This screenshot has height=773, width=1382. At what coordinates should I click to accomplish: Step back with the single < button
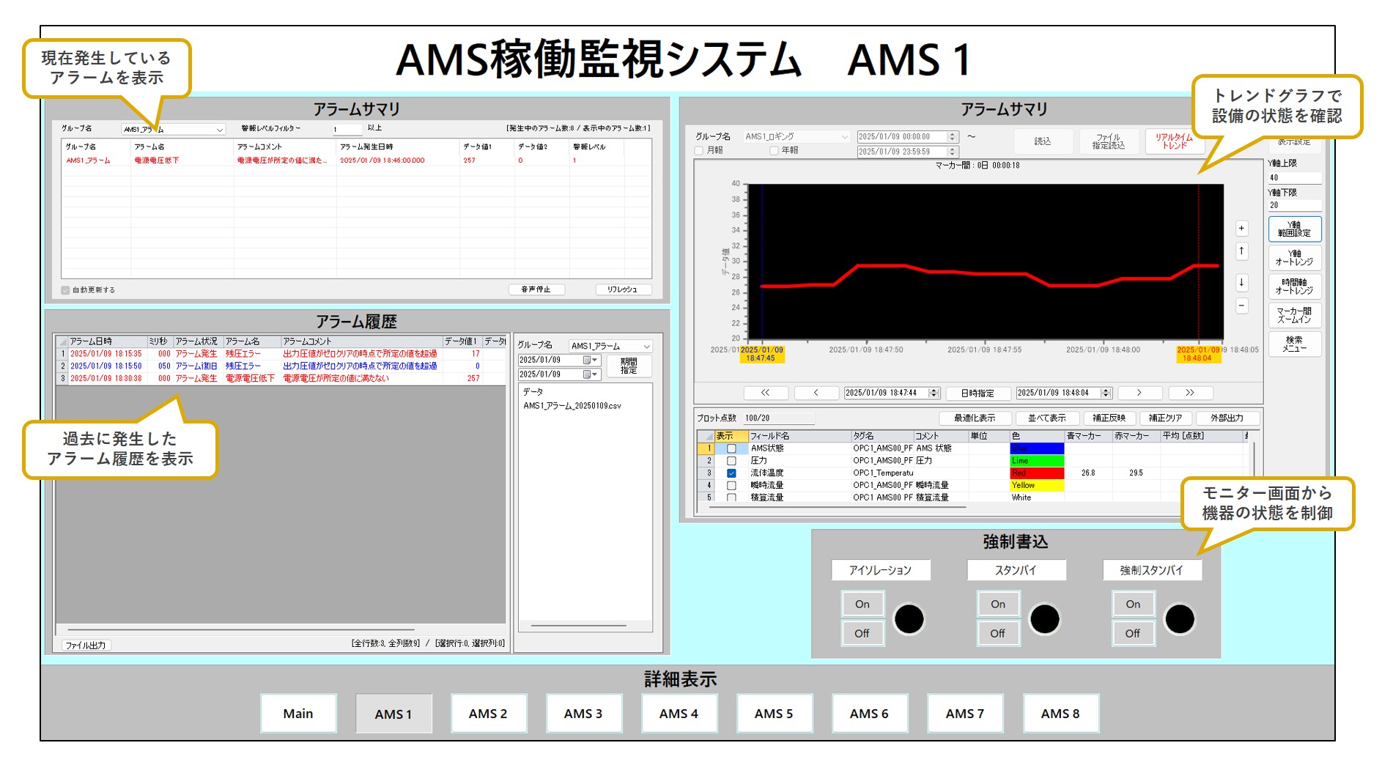pyautogui.click(x=816, y=393)
